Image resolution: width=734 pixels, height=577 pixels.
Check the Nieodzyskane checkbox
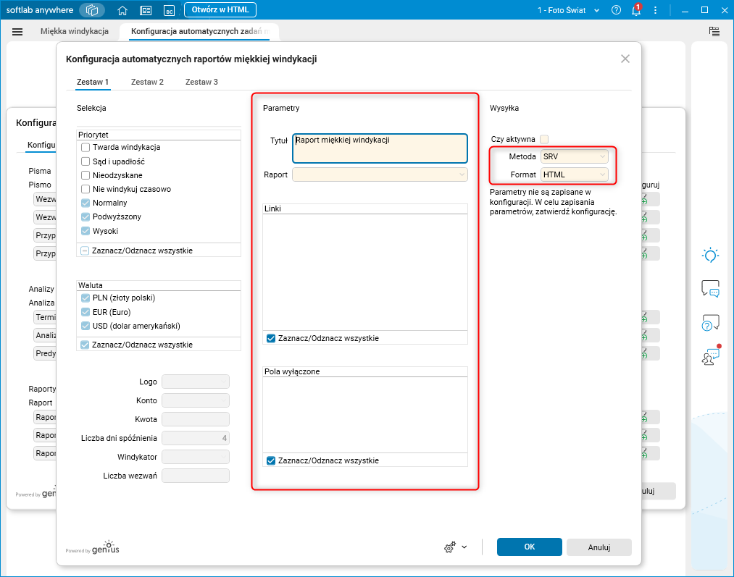(86, 175)
